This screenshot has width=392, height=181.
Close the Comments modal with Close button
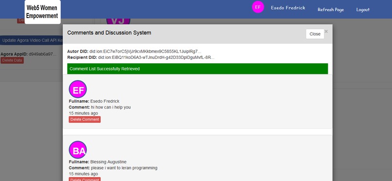[x=315, y=34]
